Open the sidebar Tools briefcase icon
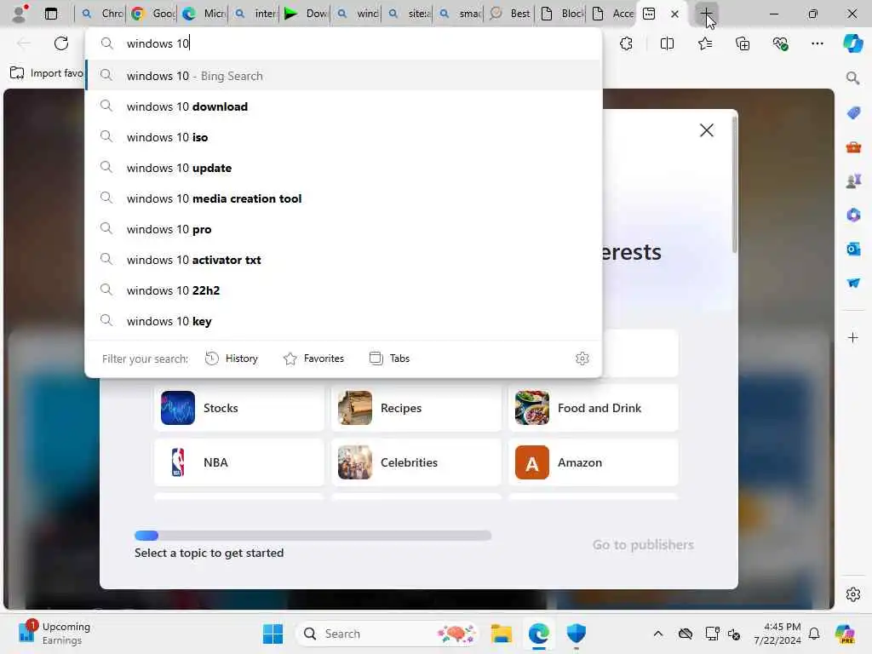Screen dimensions: 872x654 (853, 147)
